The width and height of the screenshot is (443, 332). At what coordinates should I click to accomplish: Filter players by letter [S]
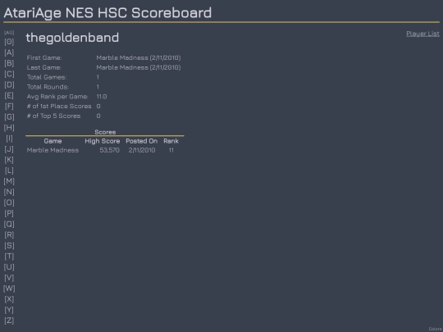tap(9, 246)
